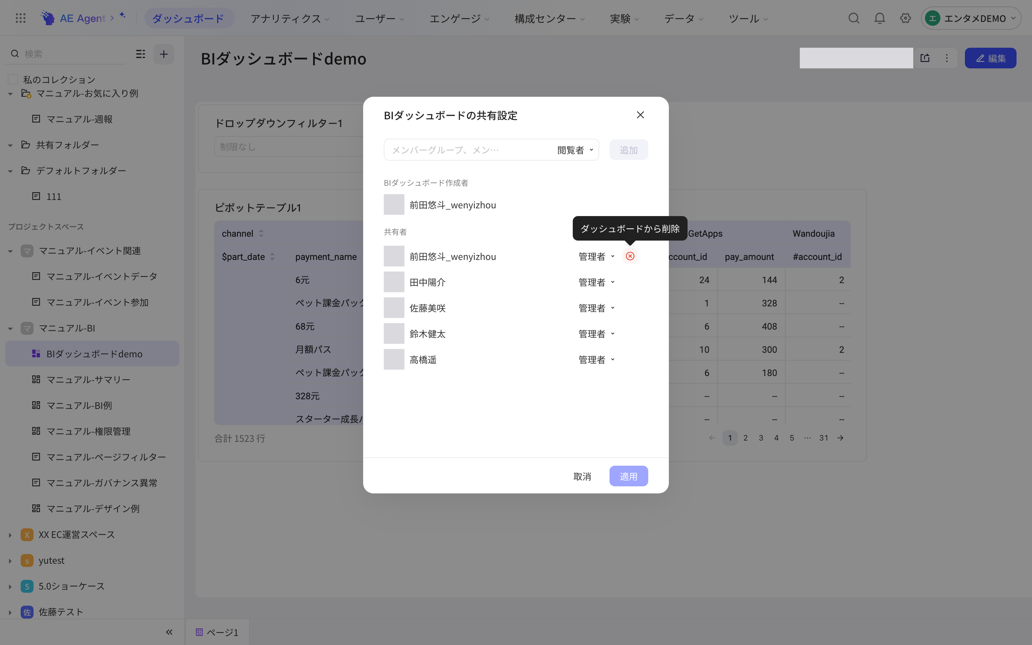
Task: Open 閲覧者 role dropdown in share input
Action: click(575, 150)
